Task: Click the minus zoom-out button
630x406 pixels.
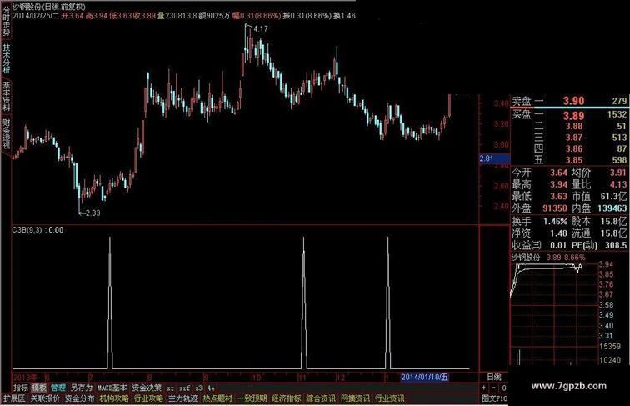Action: coord(494,388)
